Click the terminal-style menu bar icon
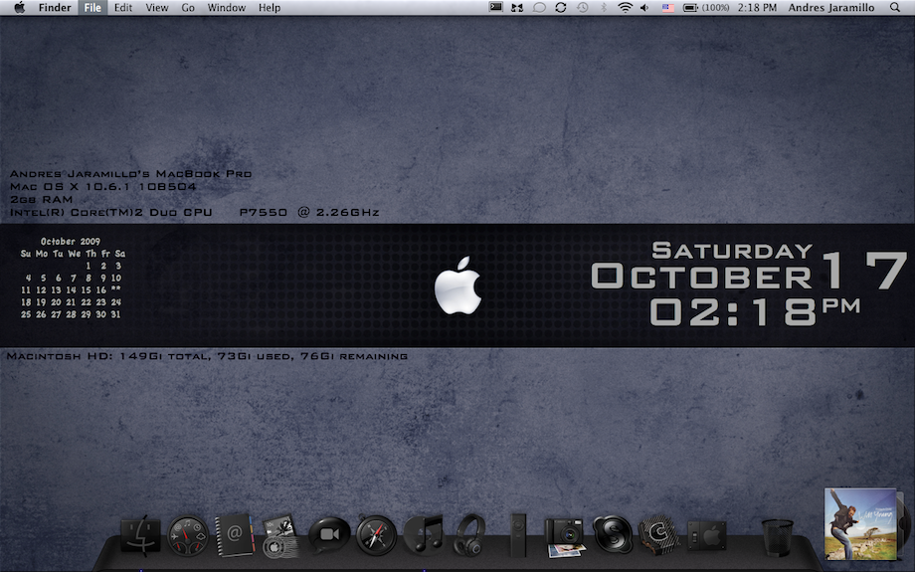 [x=496, y=8]
